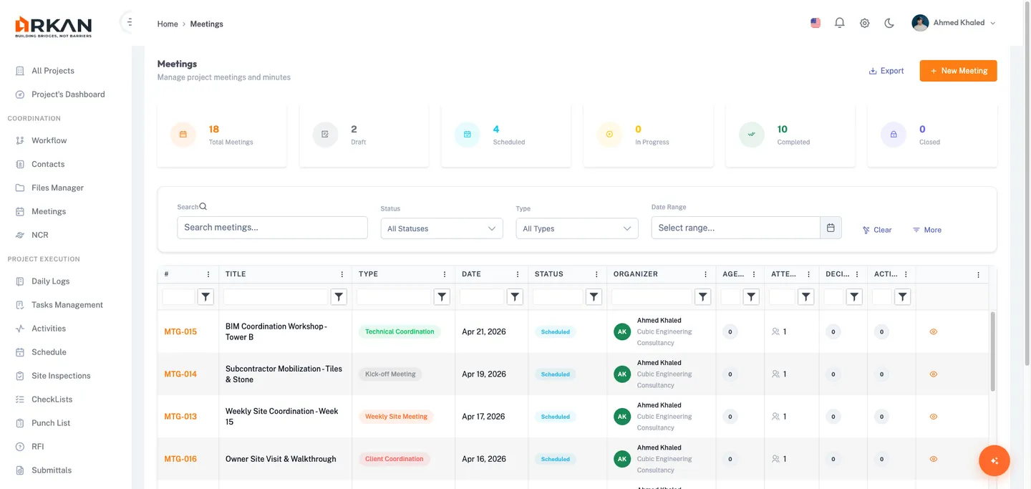Open the Punch List section
Viewport: 1031px width, 489px height.
[50, 422]
